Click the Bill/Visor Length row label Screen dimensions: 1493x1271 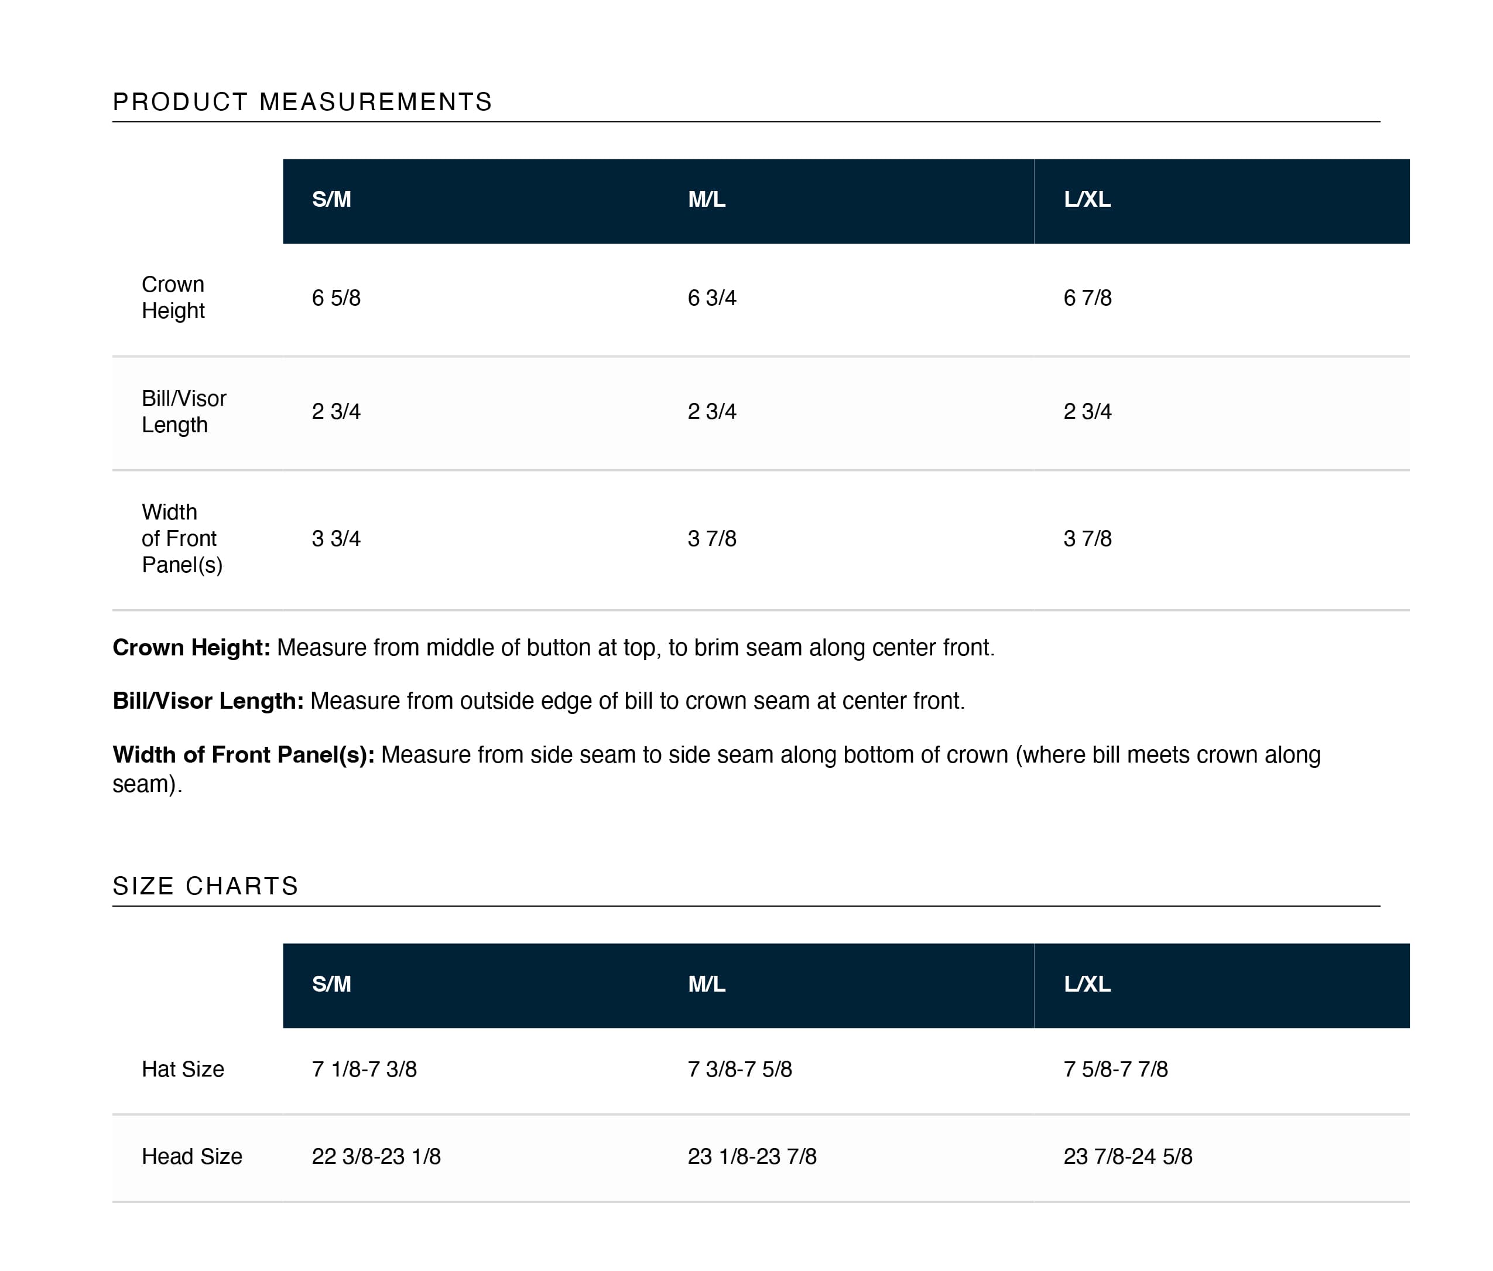coord(184,411)
